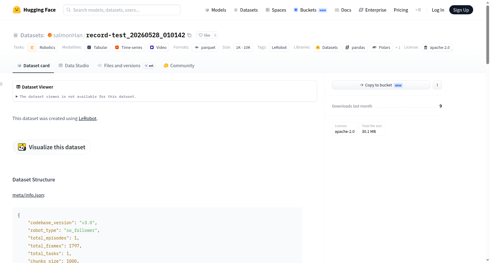Screen dimensions: 490x263
Task: Filter by the Robotics task tag
Action: [x=43, y=47]
